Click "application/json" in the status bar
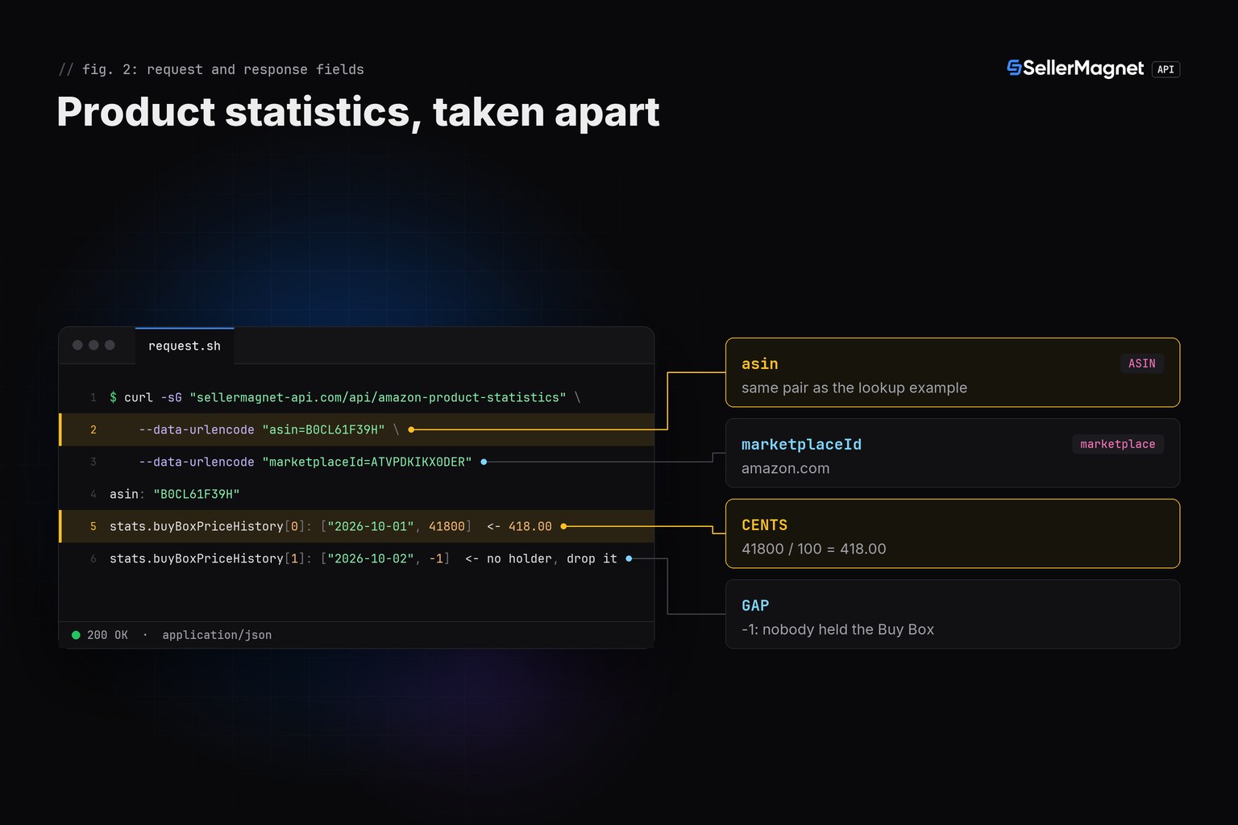Screen dimensions: 1238x825 [217, 635]
